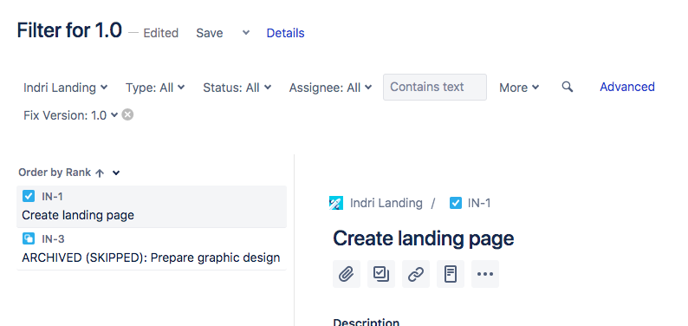Click the subtask icon beside IN-3

coord(29,238)
